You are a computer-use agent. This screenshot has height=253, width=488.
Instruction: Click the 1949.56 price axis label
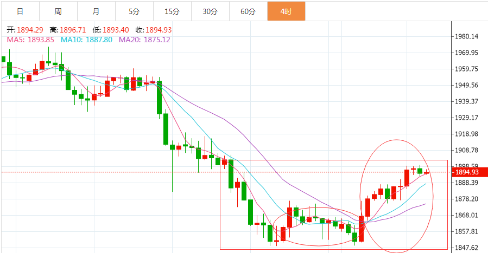pos(466,85)
